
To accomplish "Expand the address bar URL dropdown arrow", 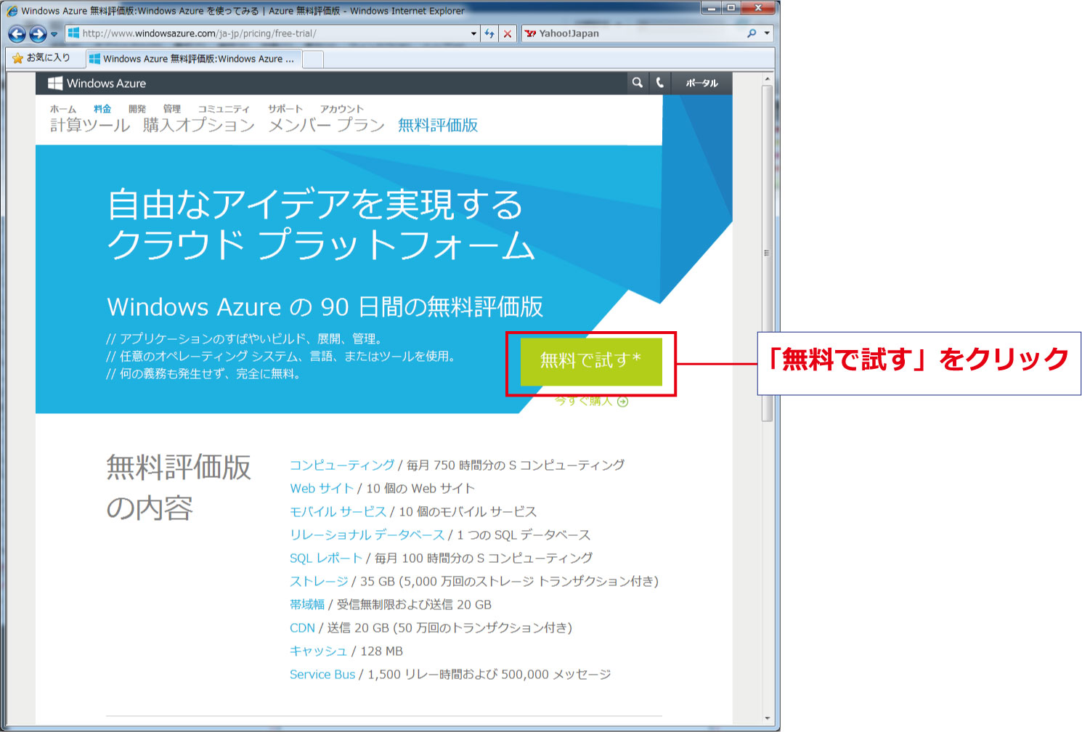I will (x=473, y=33).
